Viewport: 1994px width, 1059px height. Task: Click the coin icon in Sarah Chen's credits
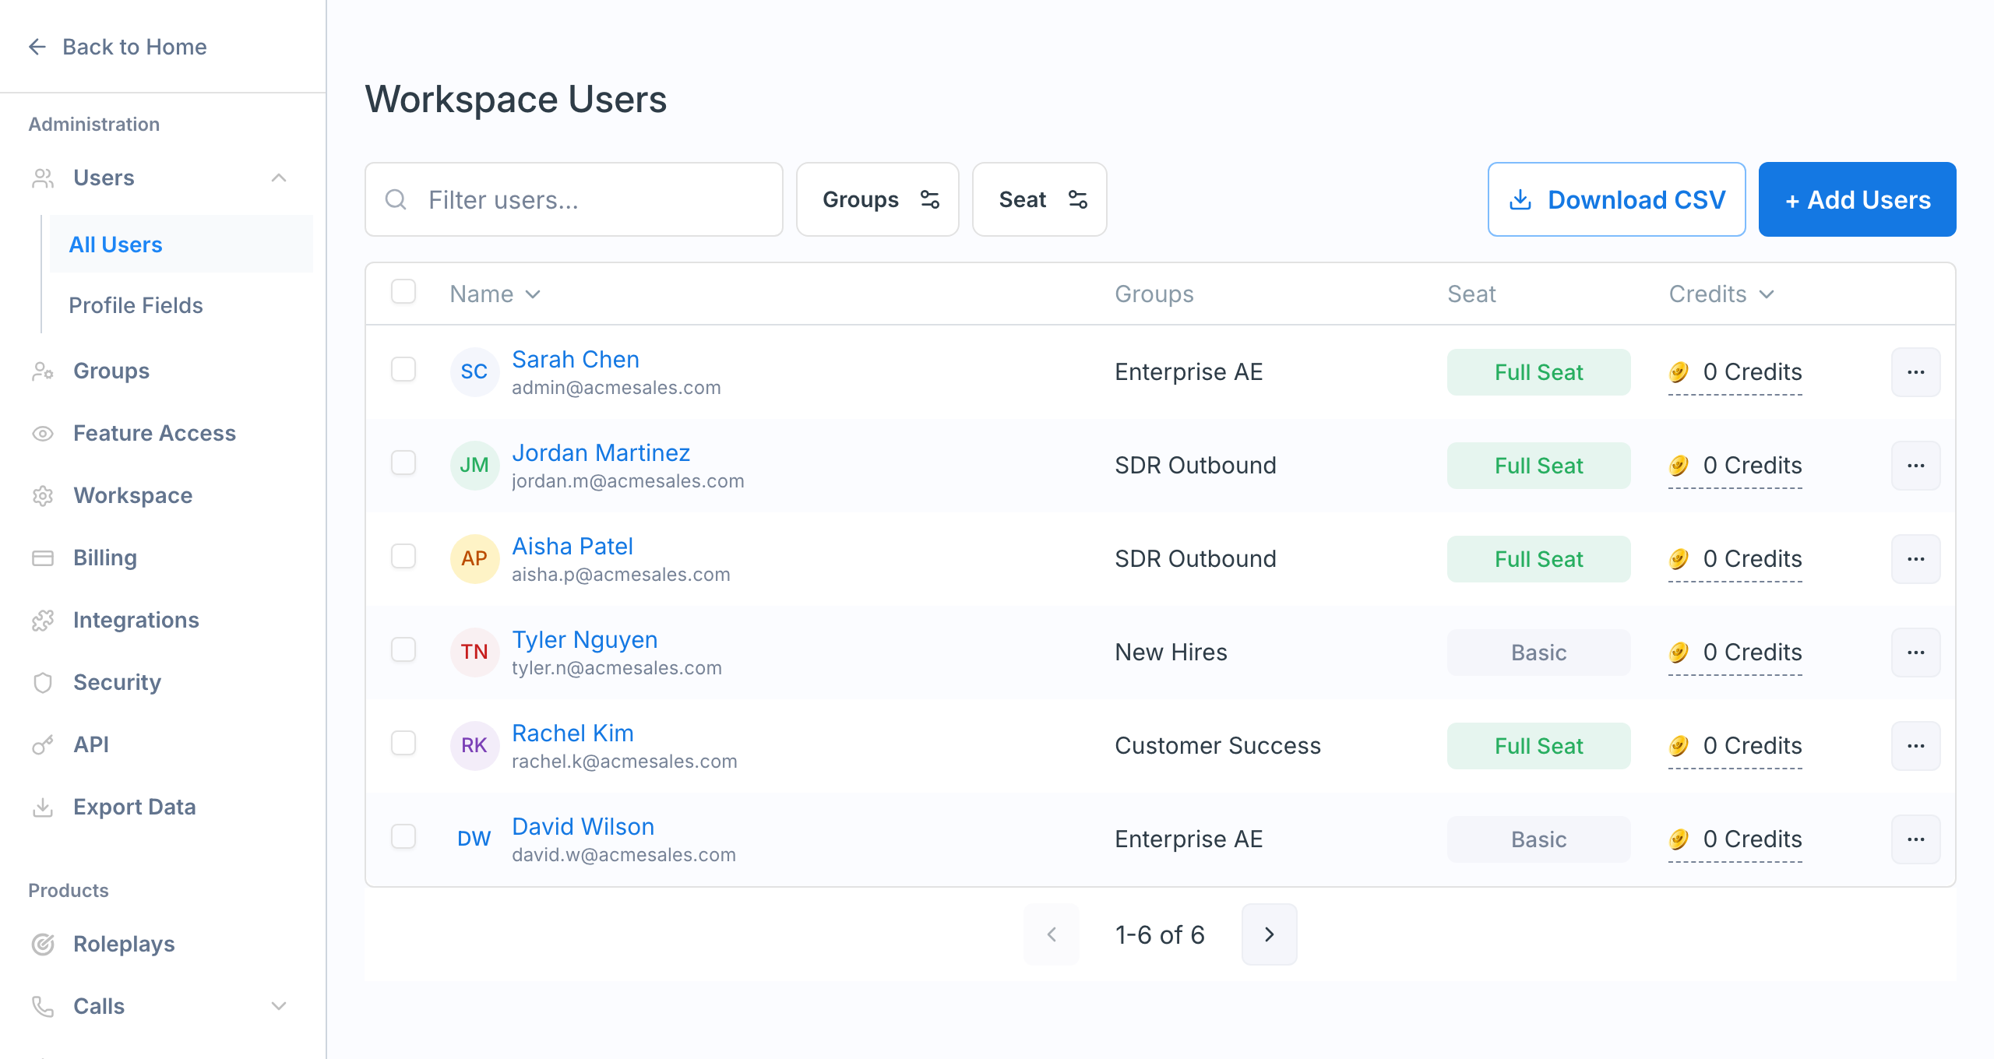tap(1679, 372)
